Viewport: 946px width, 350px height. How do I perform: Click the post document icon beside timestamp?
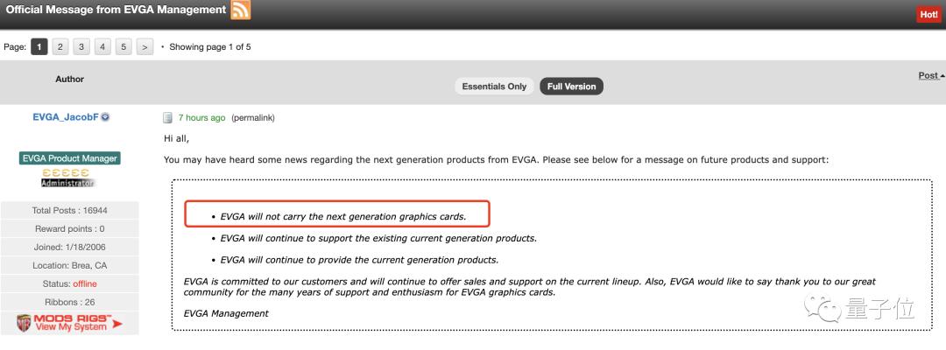tap(168, 117)
